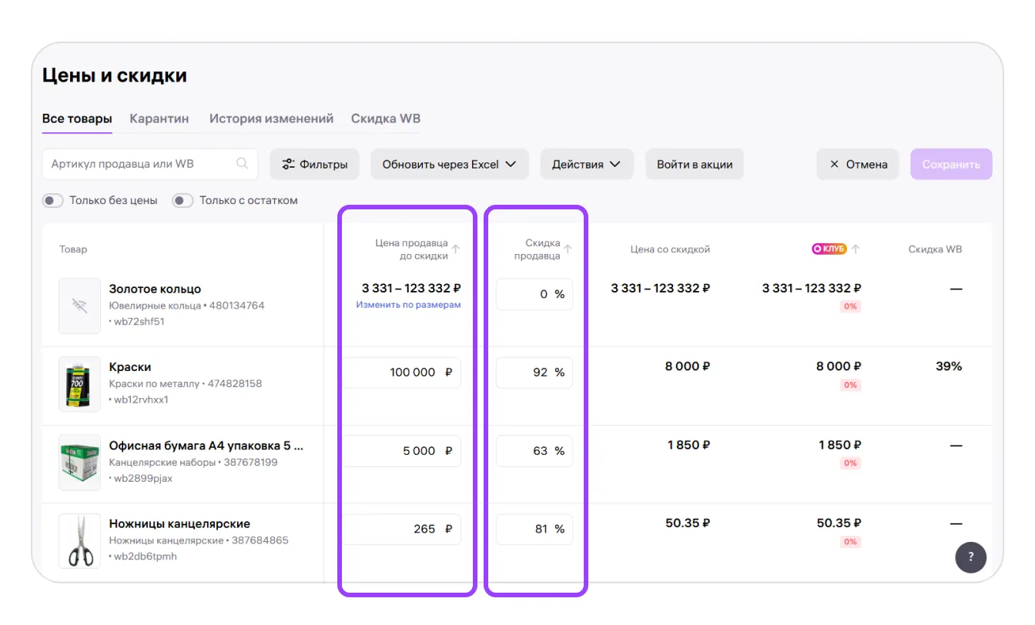This screenshot has height=625, width=1035.
Task: Click the hidden image icon of Золотое кольцо
Action: pos(79,306)
